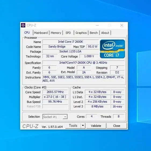This screenshot has width=151, height=151.
Task: Click the Level 2 value 4 x 256 KBytes
Action: pos(98,102)
